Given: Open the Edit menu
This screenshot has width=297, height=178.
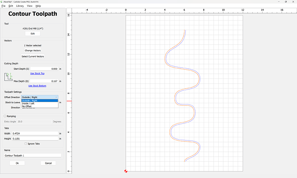Looking at the screenshot, I should 11,6.
